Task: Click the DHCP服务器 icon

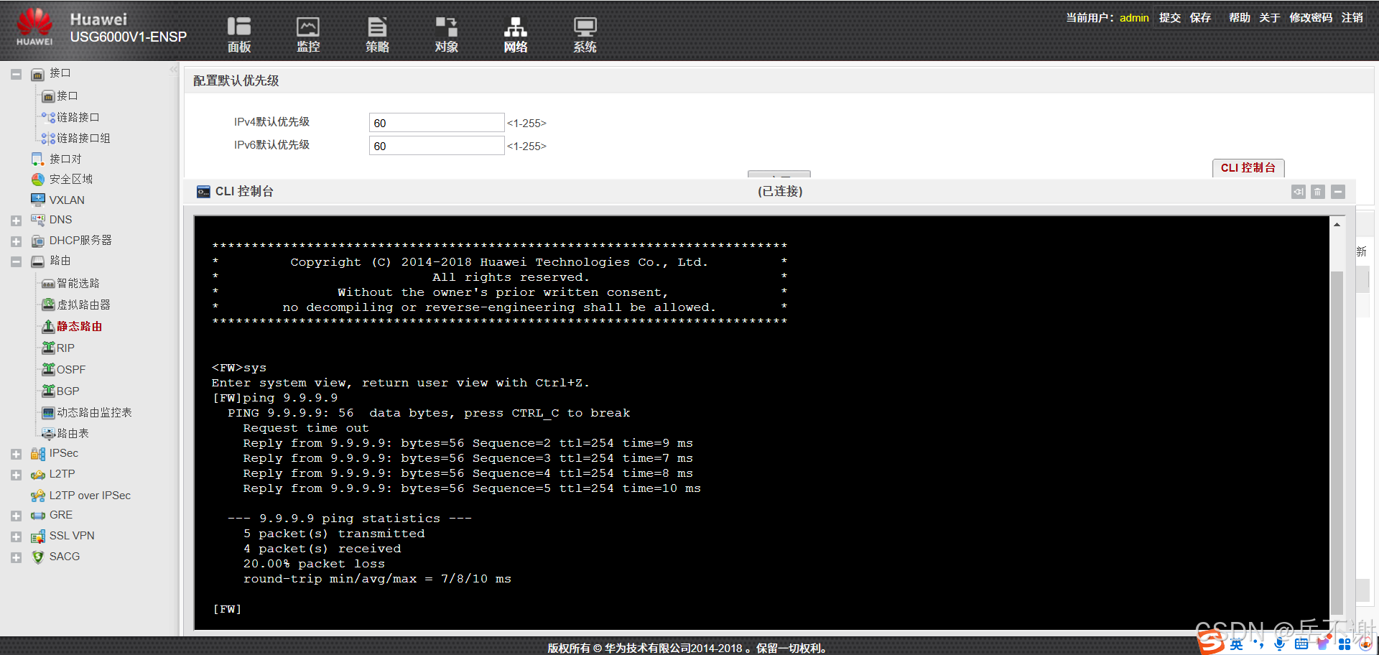Action: pos(38,241)
